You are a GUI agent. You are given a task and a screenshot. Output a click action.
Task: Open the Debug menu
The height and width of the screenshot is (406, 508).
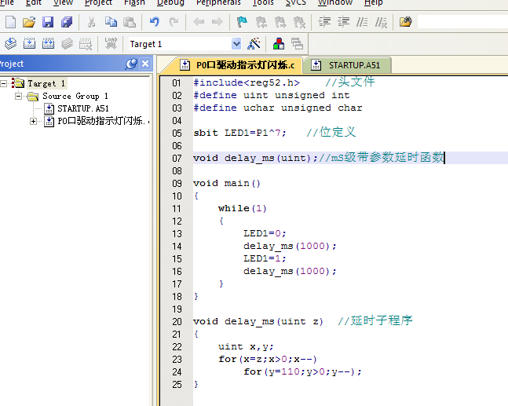click(x=170, y=3)
